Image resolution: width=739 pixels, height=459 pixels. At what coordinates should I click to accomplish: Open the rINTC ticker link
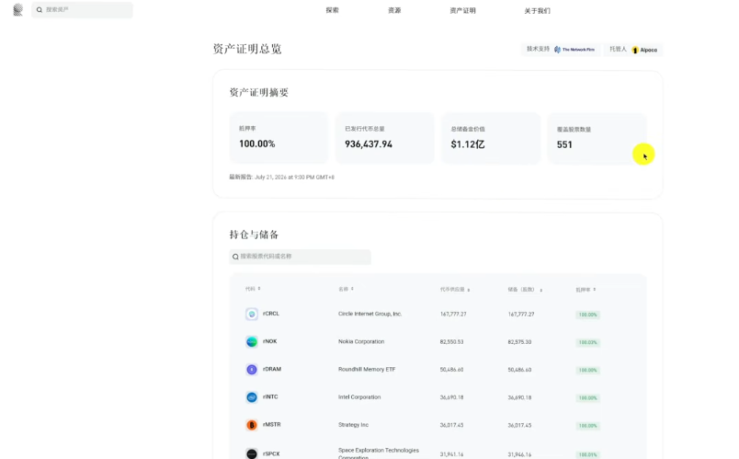click(270, 397)
